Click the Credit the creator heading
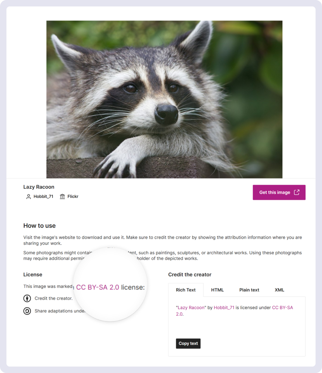Screen dimensions: 322x373 pos(190,275)
